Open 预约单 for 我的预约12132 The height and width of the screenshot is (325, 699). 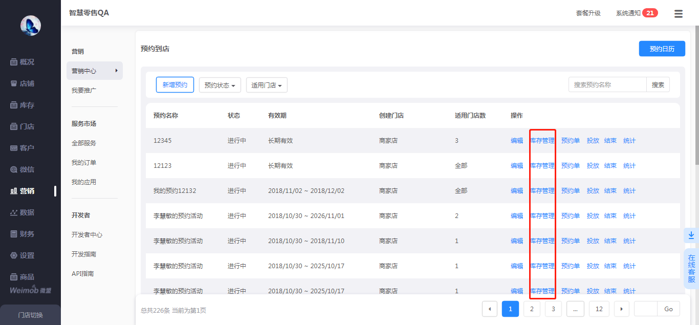pos(571,191)
